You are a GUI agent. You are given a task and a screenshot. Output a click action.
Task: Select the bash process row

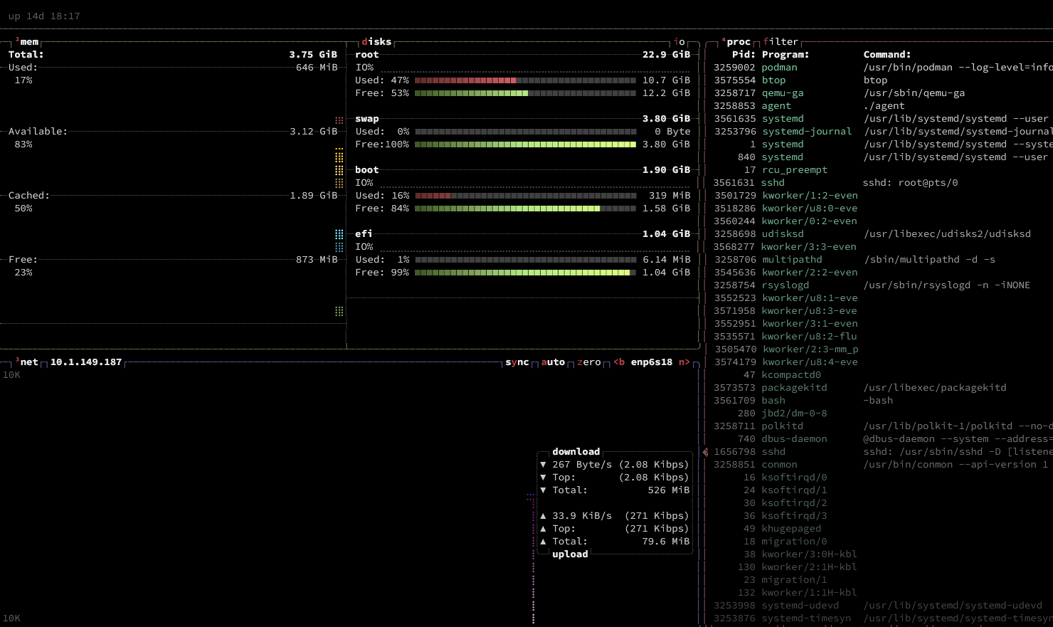coord(882,401)
